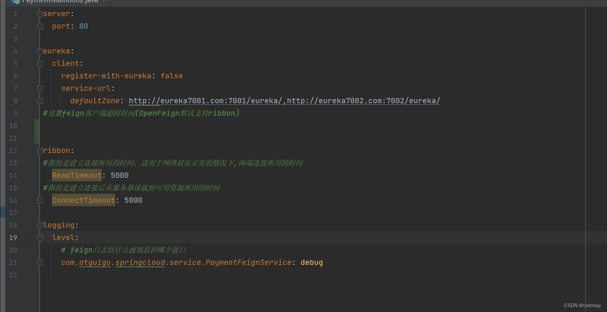Click the highlighted 'ConnectTimeout' key
The height and width of the screenshot is (312, 607).
tap(84, 200)
